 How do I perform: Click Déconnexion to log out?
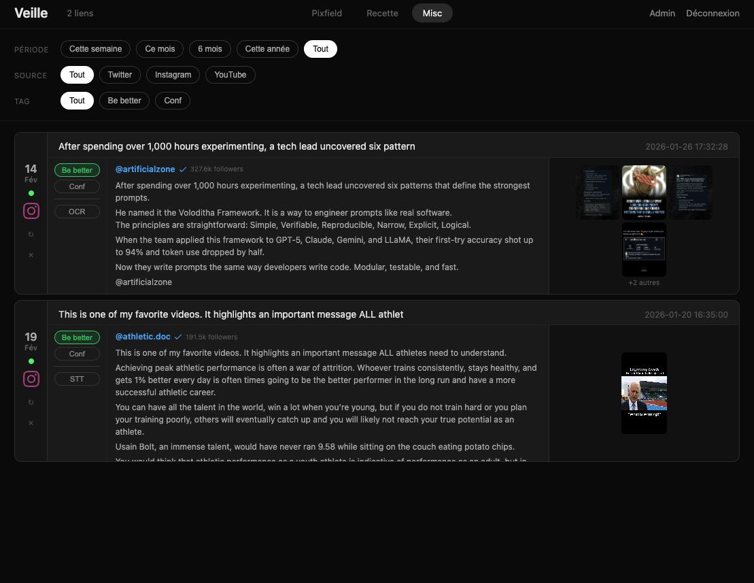pyautogui.click(x=713, y=13)
